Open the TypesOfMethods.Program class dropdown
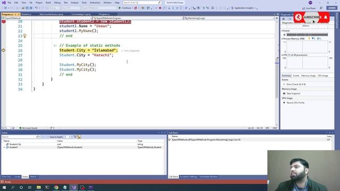The image size is (340, 191). (138, 18)
